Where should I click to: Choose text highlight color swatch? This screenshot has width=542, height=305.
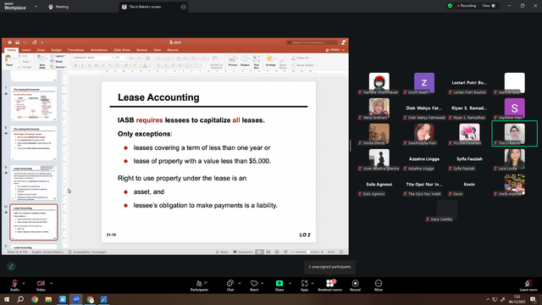[135, 65]
